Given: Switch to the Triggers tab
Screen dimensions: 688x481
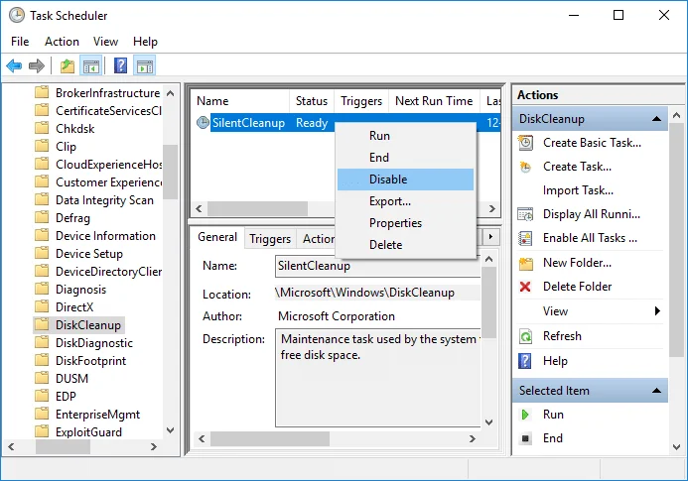Looking at the screenshot, I should (x=270, y=239).
